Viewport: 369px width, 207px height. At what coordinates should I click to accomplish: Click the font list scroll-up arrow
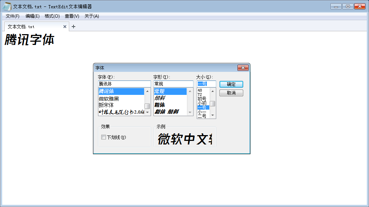pyautogui.click(x=147, y=91)
